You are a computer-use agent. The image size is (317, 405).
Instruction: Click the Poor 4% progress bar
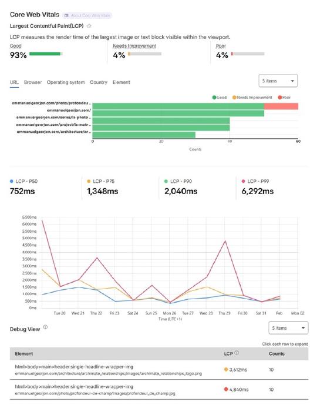(x=248, y=53)
